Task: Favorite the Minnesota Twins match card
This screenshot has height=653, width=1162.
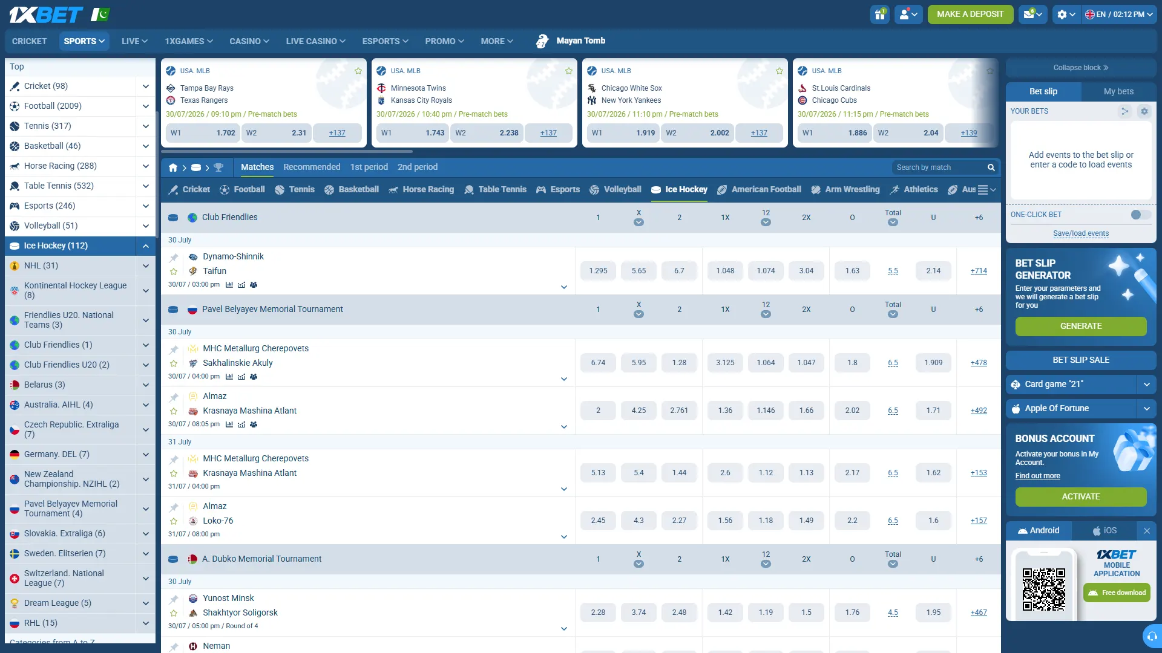Action: click(569, 71)
